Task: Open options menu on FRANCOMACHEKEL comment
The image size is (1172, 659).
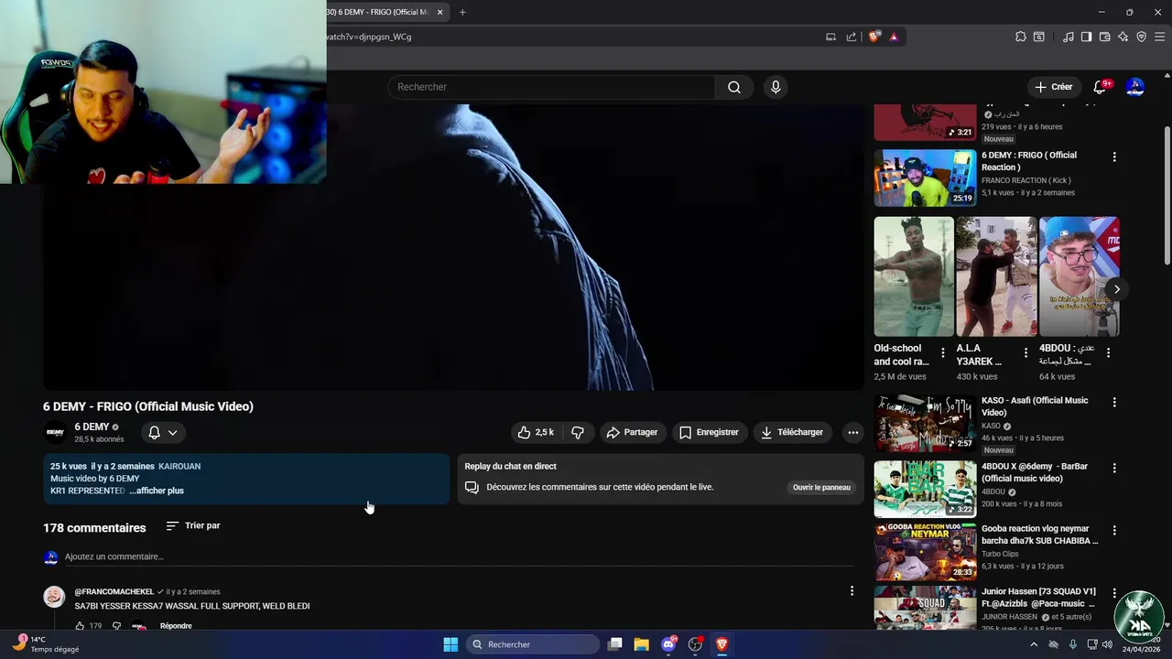Action: tap(852, 591)
